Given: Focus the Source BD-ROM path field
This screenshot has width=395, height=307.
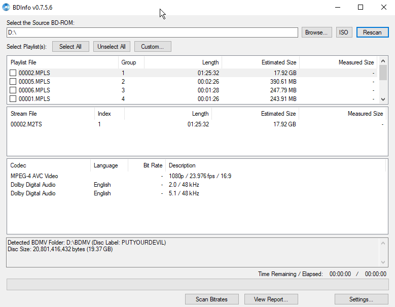Looking at the screenshot, I should point(152,32).
